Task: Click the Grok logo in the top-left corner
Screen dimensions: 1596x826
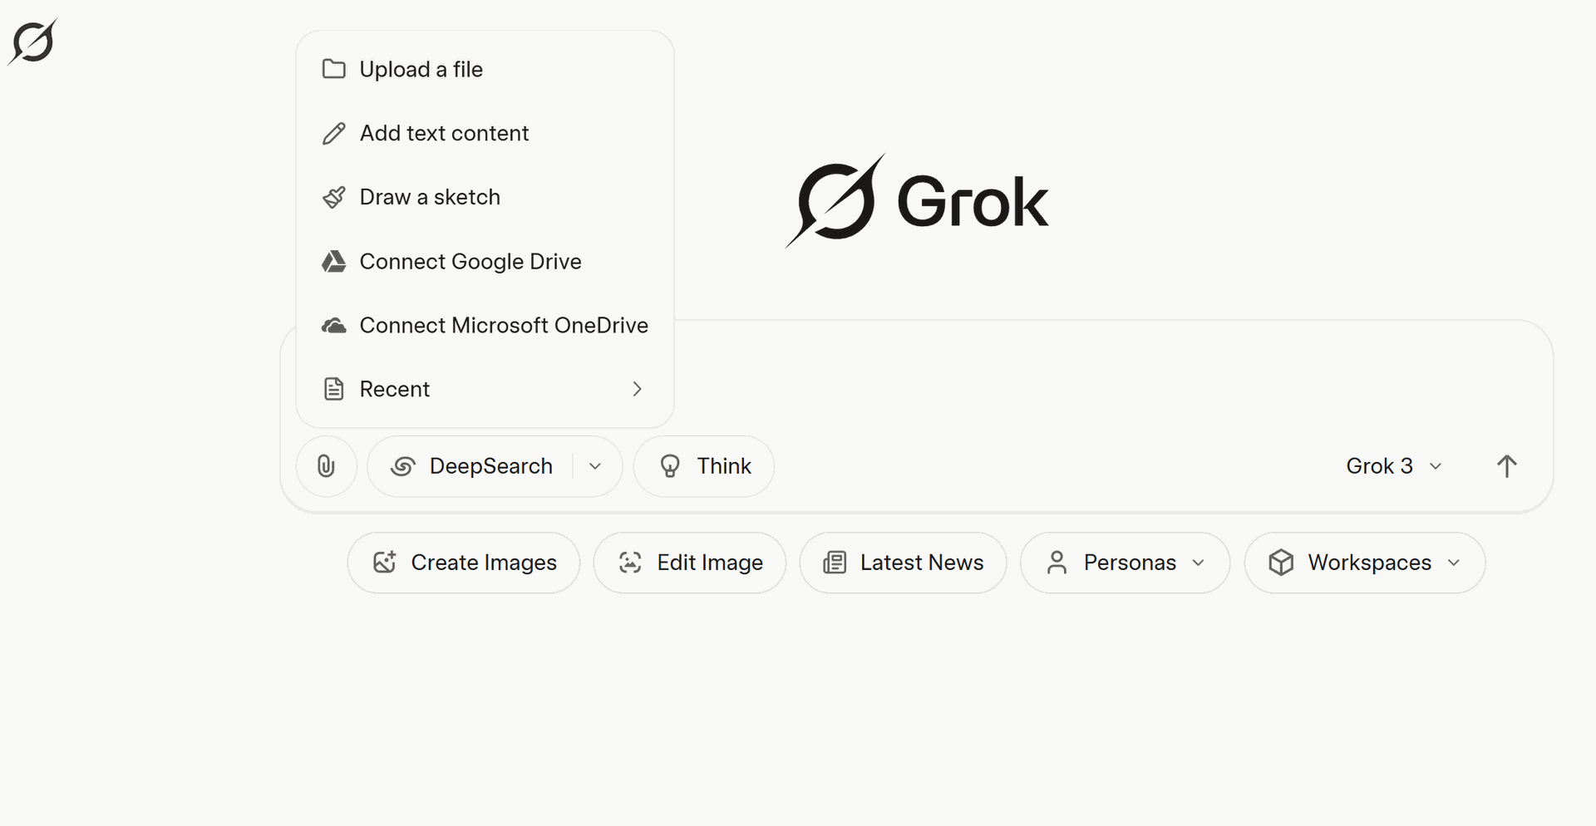Action: tap(32, 42)
